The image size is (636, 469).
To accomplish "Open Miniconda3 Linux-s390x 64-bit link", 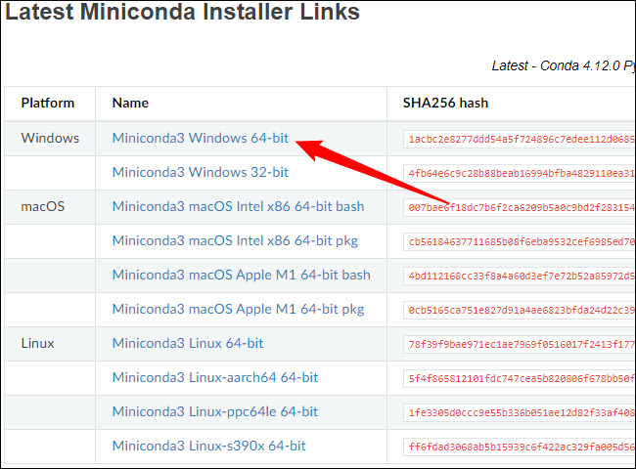I will click(208, 446).
